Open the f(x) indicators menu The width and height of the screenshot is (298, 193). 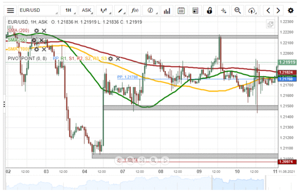point(135,10)
